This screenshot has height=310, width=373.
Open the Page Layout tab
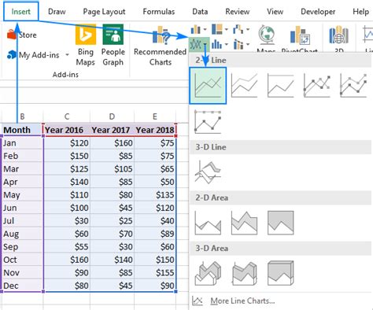point(104,12)
